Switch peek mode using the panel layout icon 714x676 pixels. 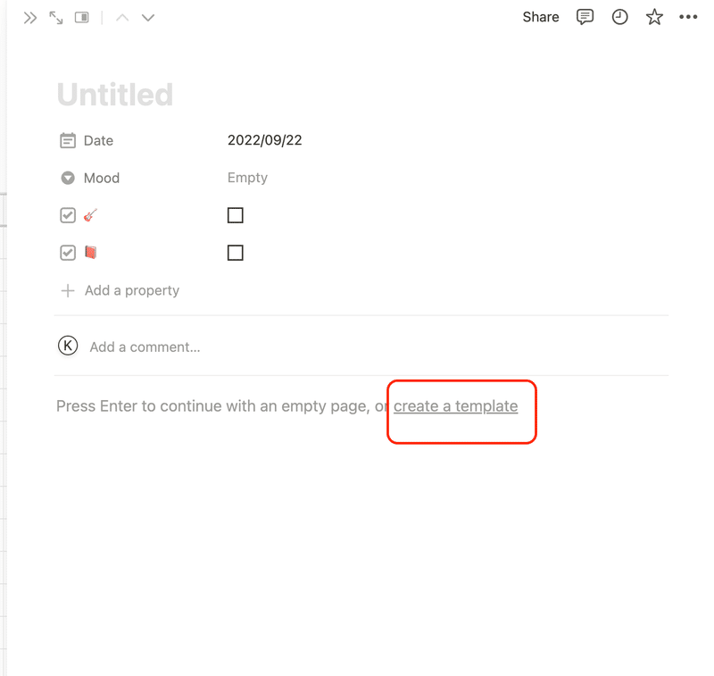pyautogui.click(x=82, y=18)
